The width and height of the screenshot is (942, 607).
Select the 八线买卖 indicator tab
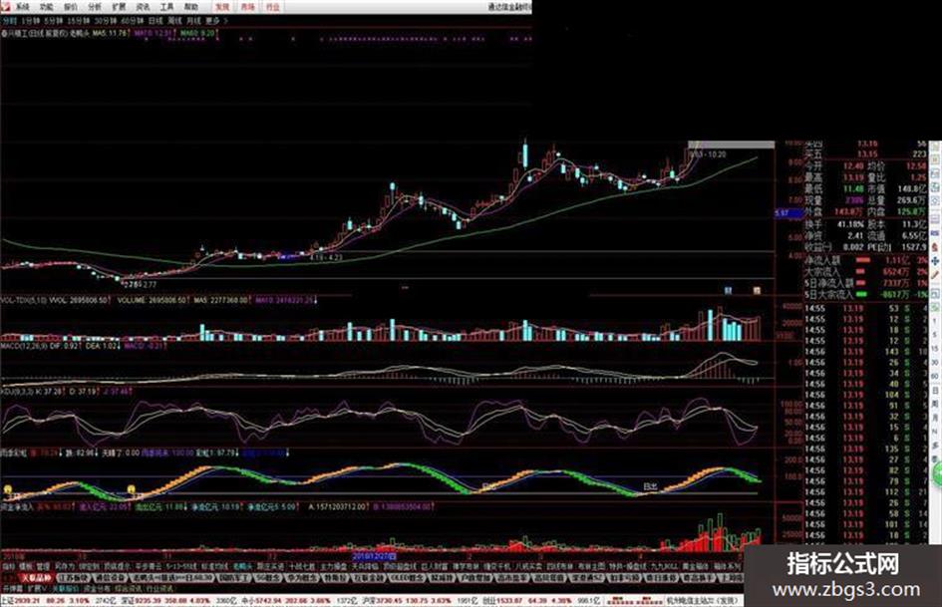pos(529,566)
